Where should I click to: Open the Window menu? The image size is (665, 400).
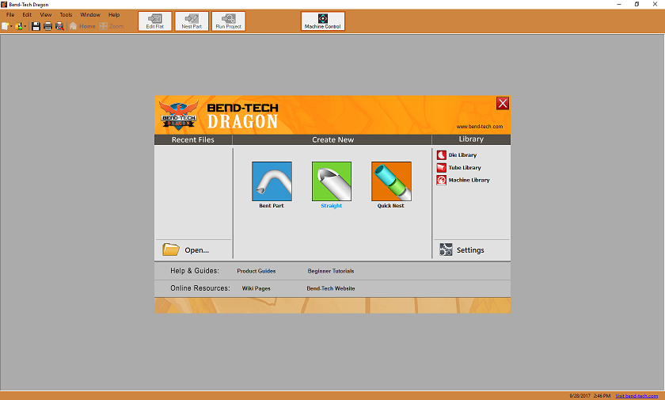click(90, 15)
